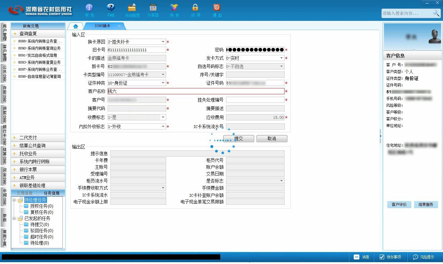Image resolution: width=443 pixels, height=264 pixels.
Task: Expand the 结算公共查询 section
Action: pyautogui.click(x=38, y=146)
